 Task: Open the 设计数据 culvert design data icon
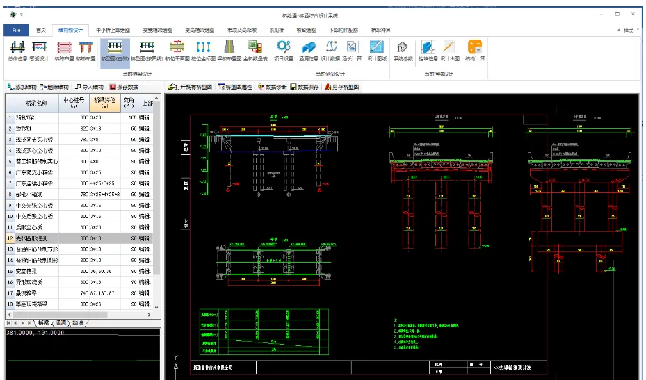tap(330, 51)
